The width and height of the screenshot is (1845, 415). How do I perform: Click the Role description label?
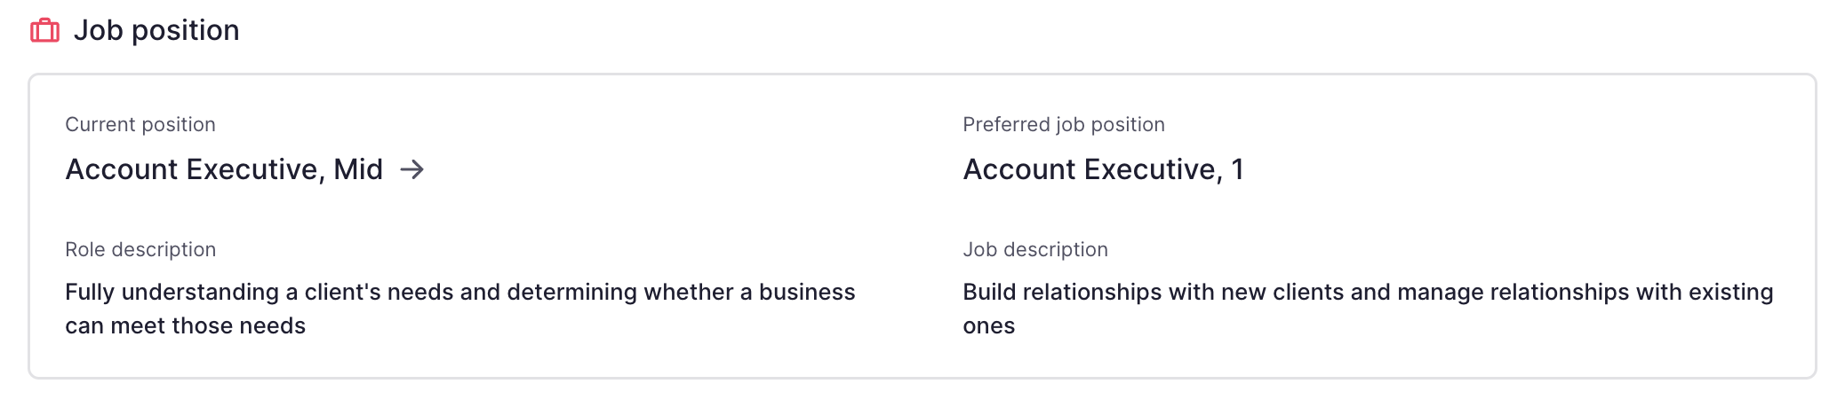(x=140, y=249)
